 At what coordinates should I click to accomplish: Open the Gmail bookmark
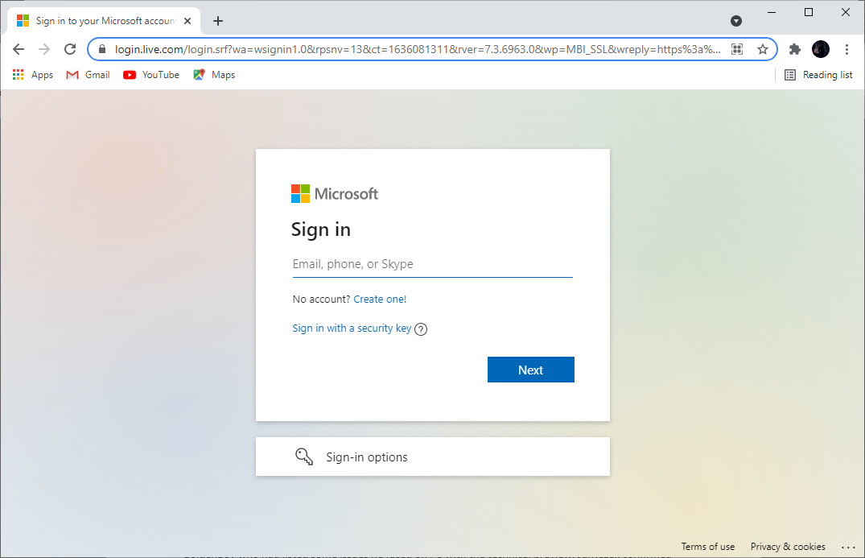click(x=88, y=75)
